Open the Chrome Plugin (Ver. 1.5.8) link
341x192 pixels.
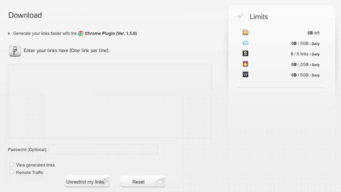click(111, 34)
